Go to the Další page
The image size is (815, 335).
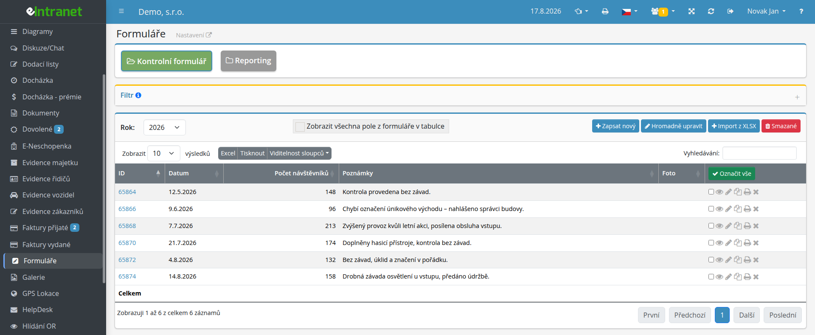coord(747,315)
